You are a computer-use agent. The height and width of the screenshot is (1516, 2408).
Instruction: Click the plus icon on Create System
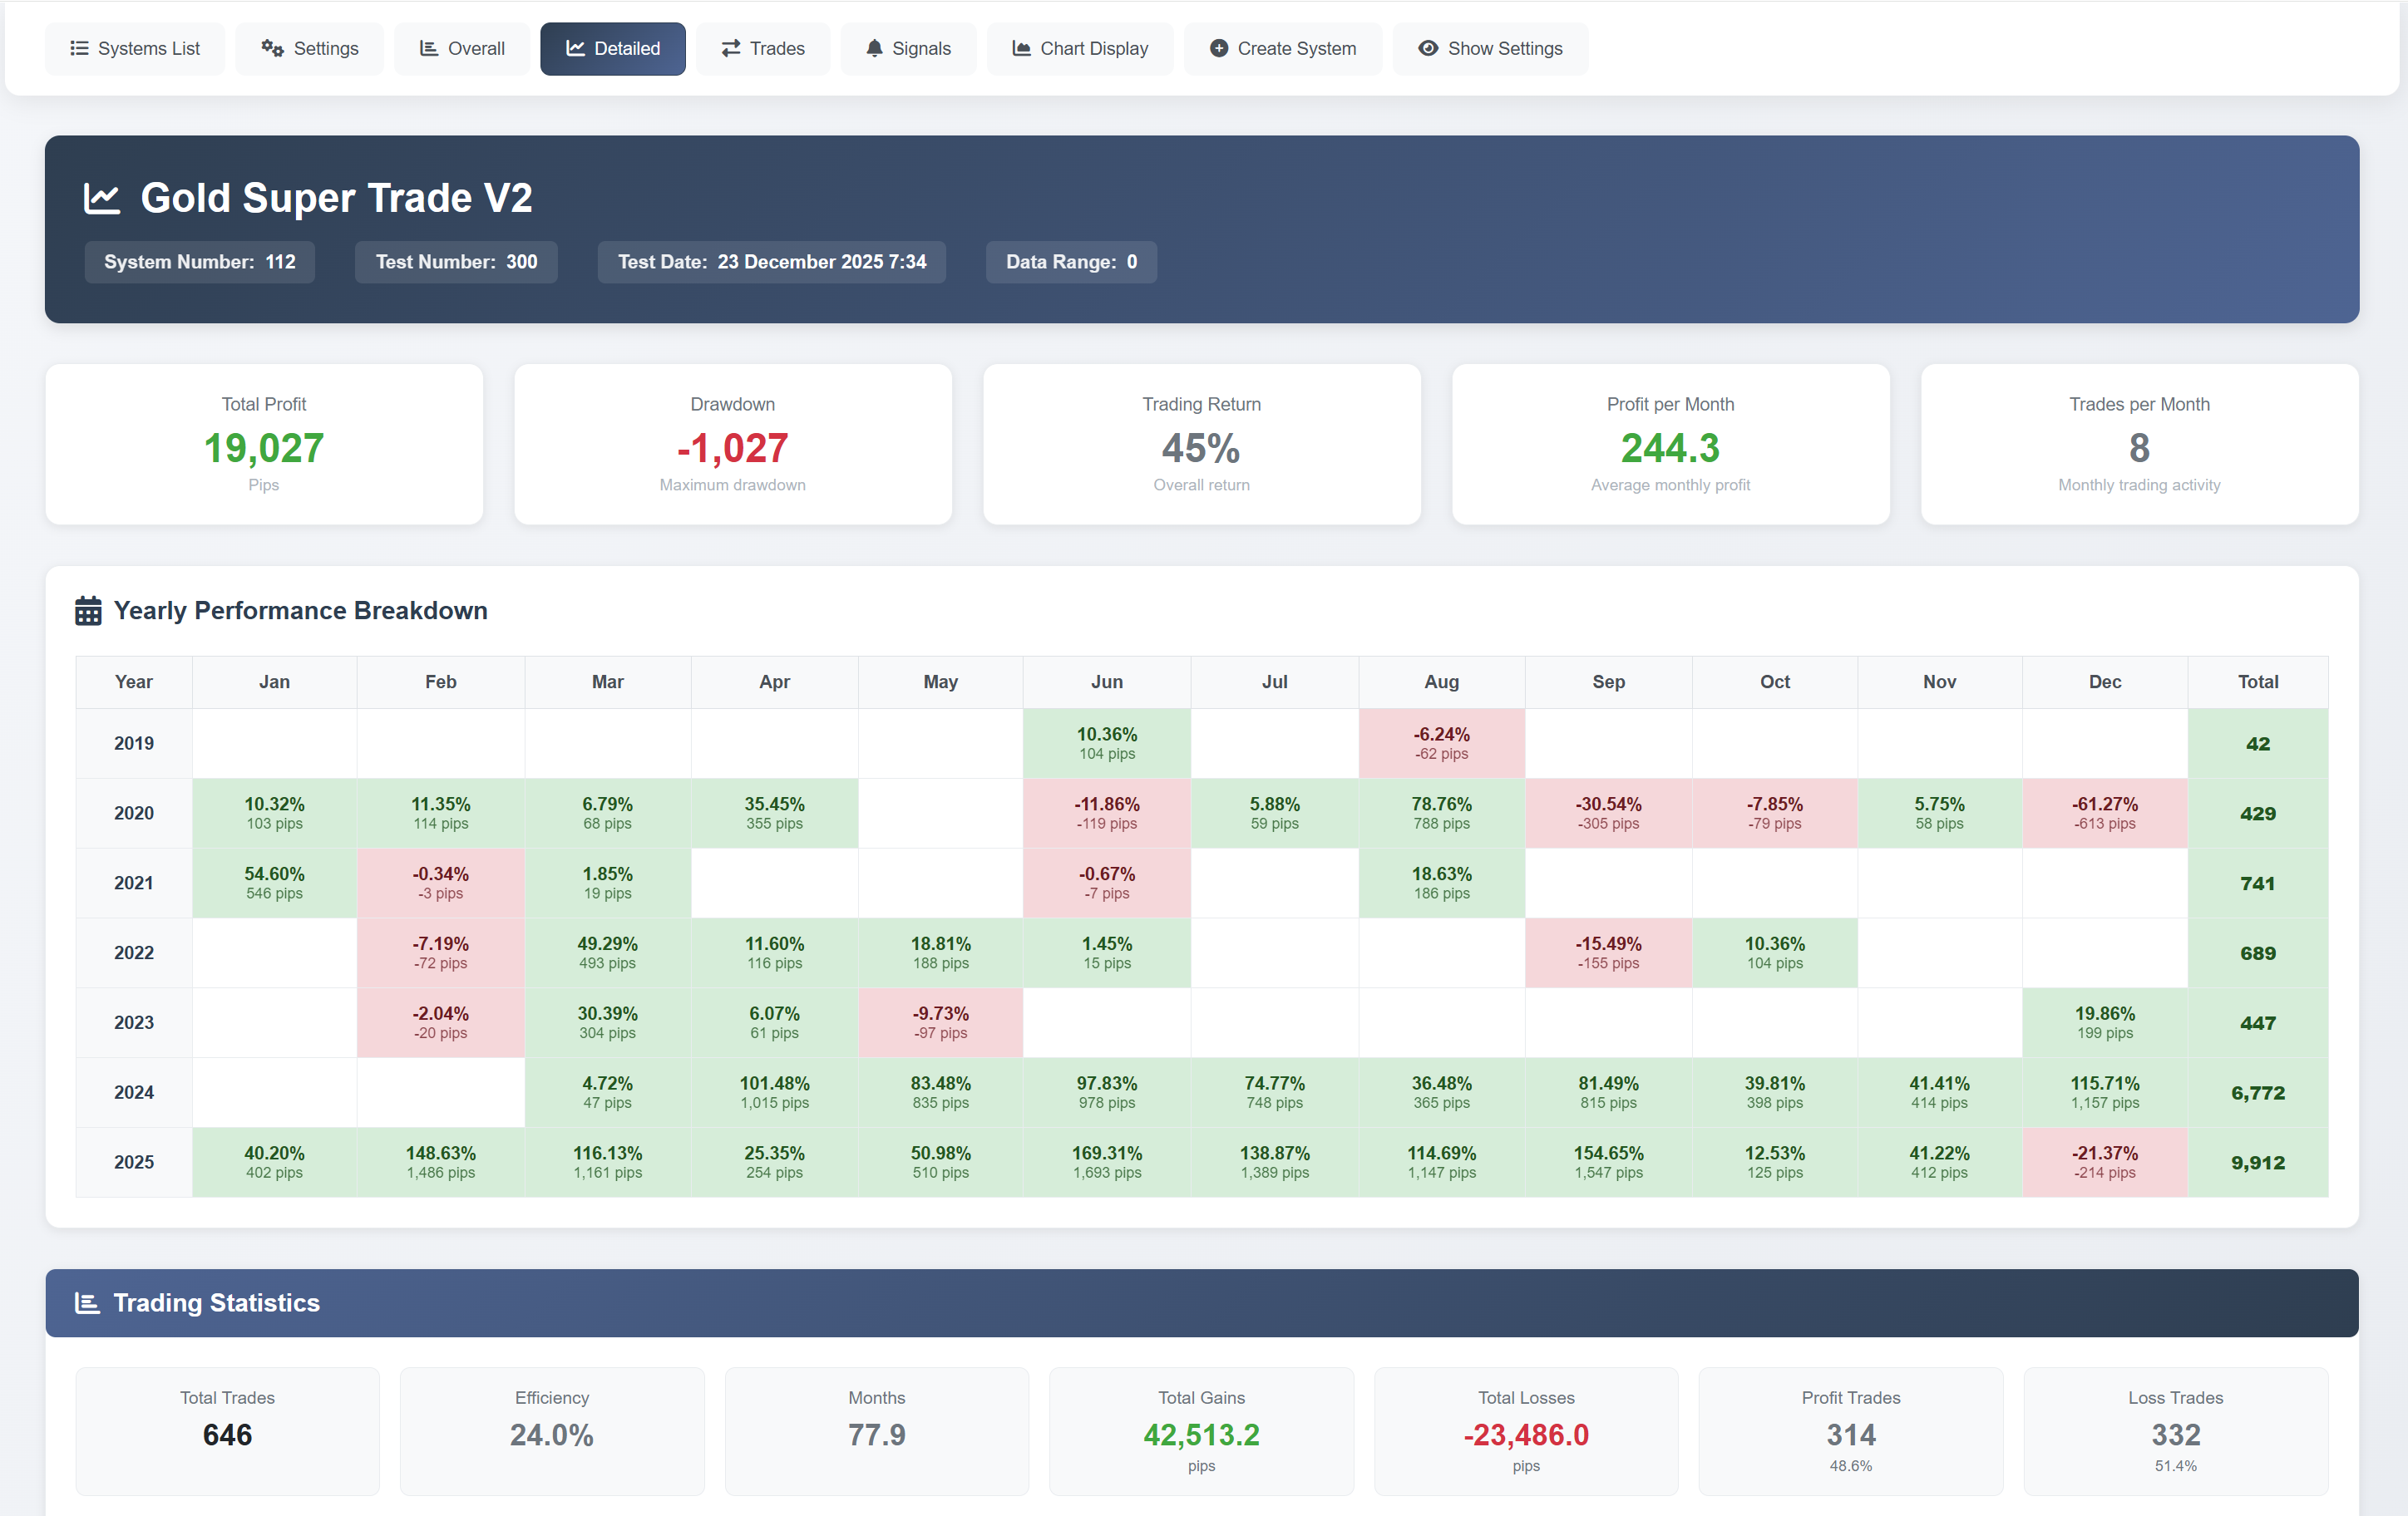(x=1218, y=48)
